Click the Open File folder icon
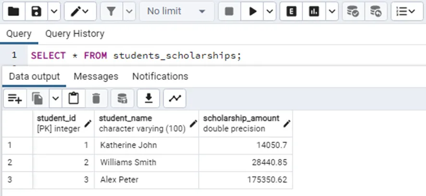Image resolution: width=426 pixels, height=196 pixels. pyautogui.click(x=13, y=11)
